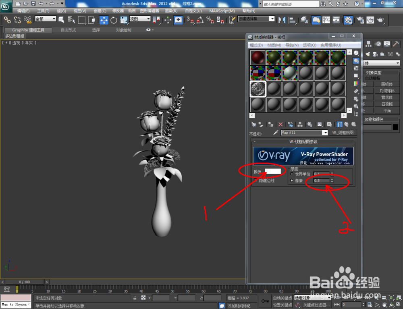Click the red X Reset Map icon
This screenshot has width=403, height=309.
coord(280,125)
